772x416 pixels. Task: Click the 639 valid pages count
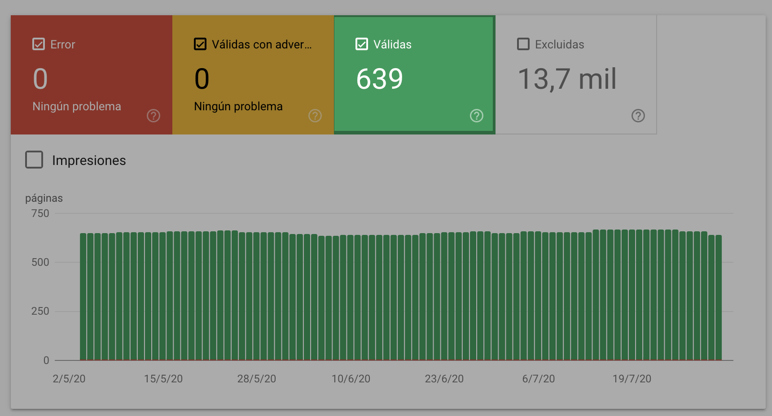tap(380, 79)
